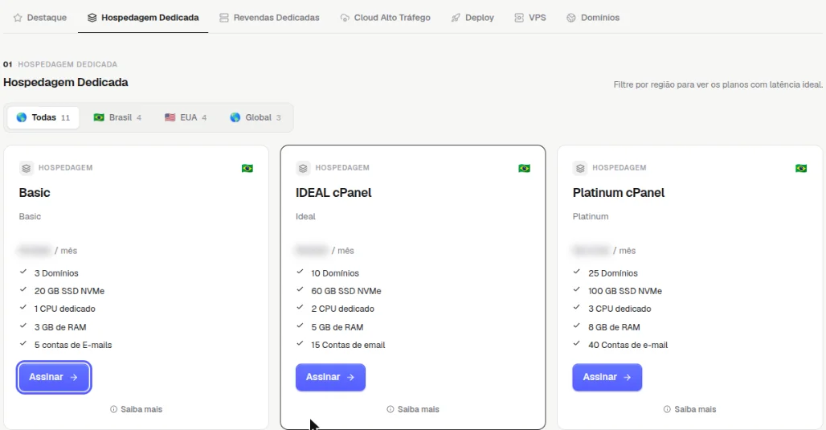The width and height of the screenshot is (826, 430).
Task: Click the '3 Domínios' feature text
Action: [x=56, y=273]
